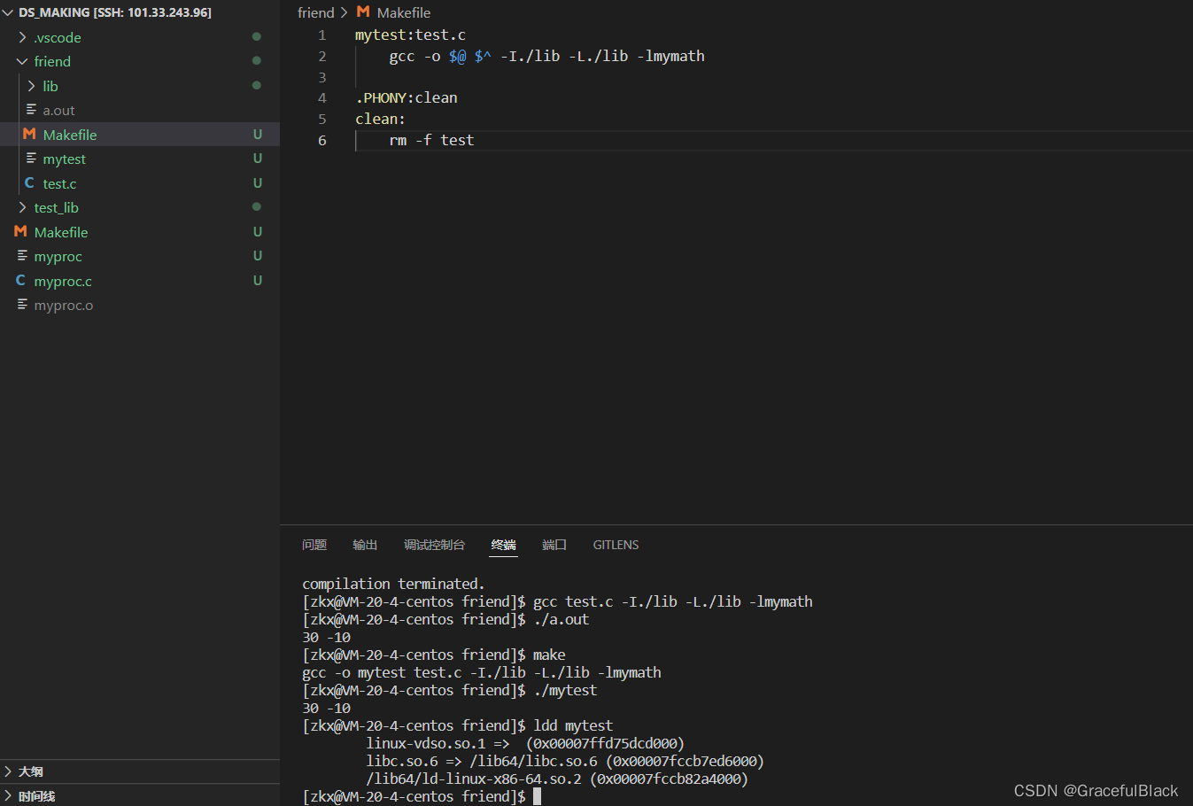Click the 'compilation terminated.' terminal line

393,584
